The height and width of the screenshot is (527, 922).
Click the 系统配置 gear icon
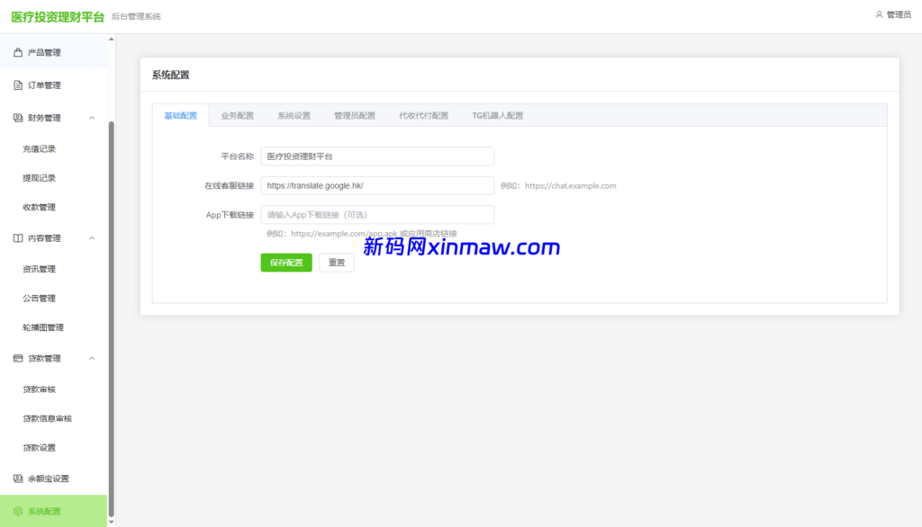(18, 511)
